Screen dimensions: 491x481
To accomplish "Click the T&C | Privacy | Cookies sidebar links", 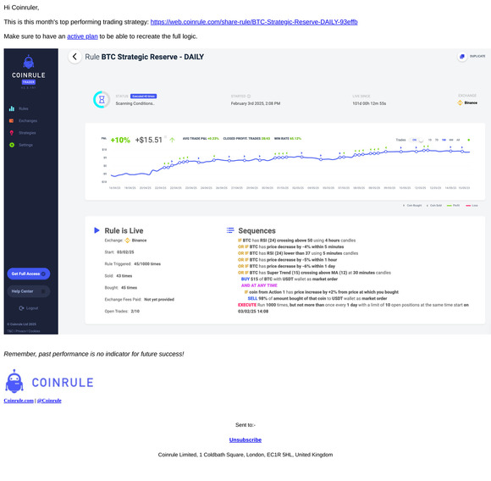I will [x=24, y=331].
